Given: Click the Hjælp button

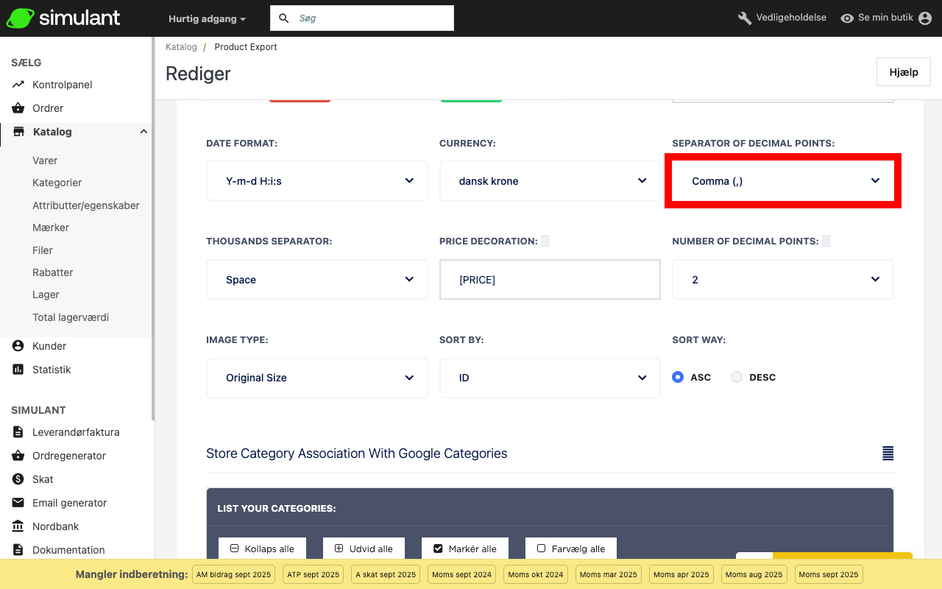Looking at the screenshot, I should (903, 72).
